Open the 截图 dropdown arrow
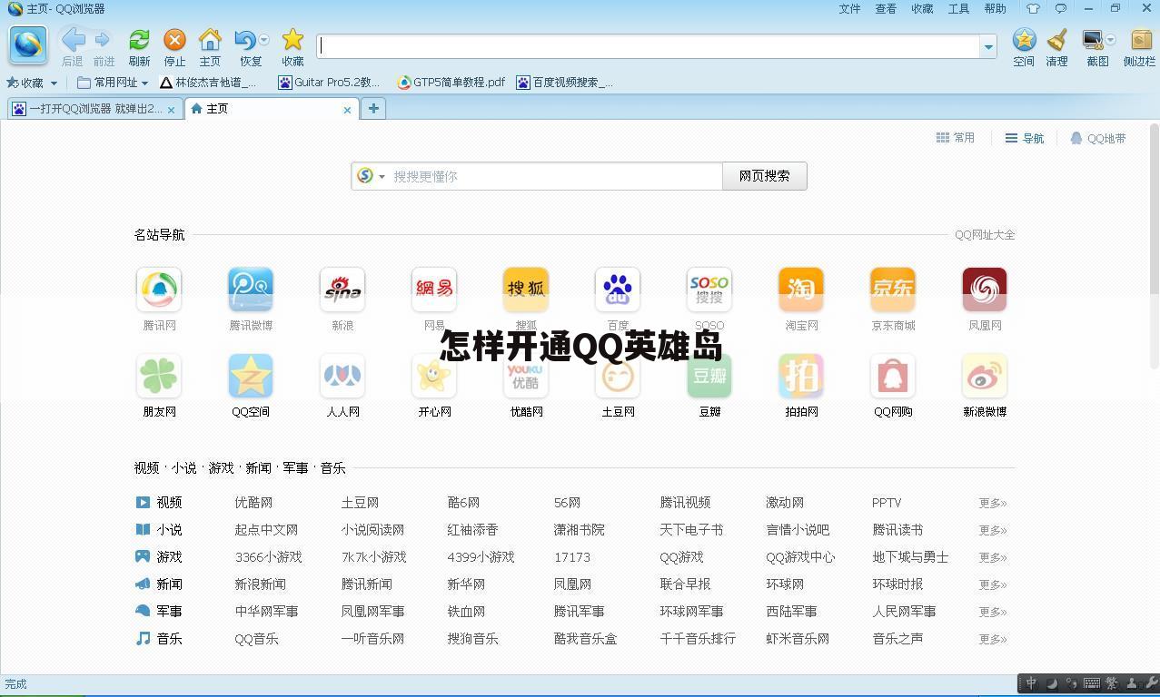The width and height of the screenshot is (1160, 697). click(1110, 40)
